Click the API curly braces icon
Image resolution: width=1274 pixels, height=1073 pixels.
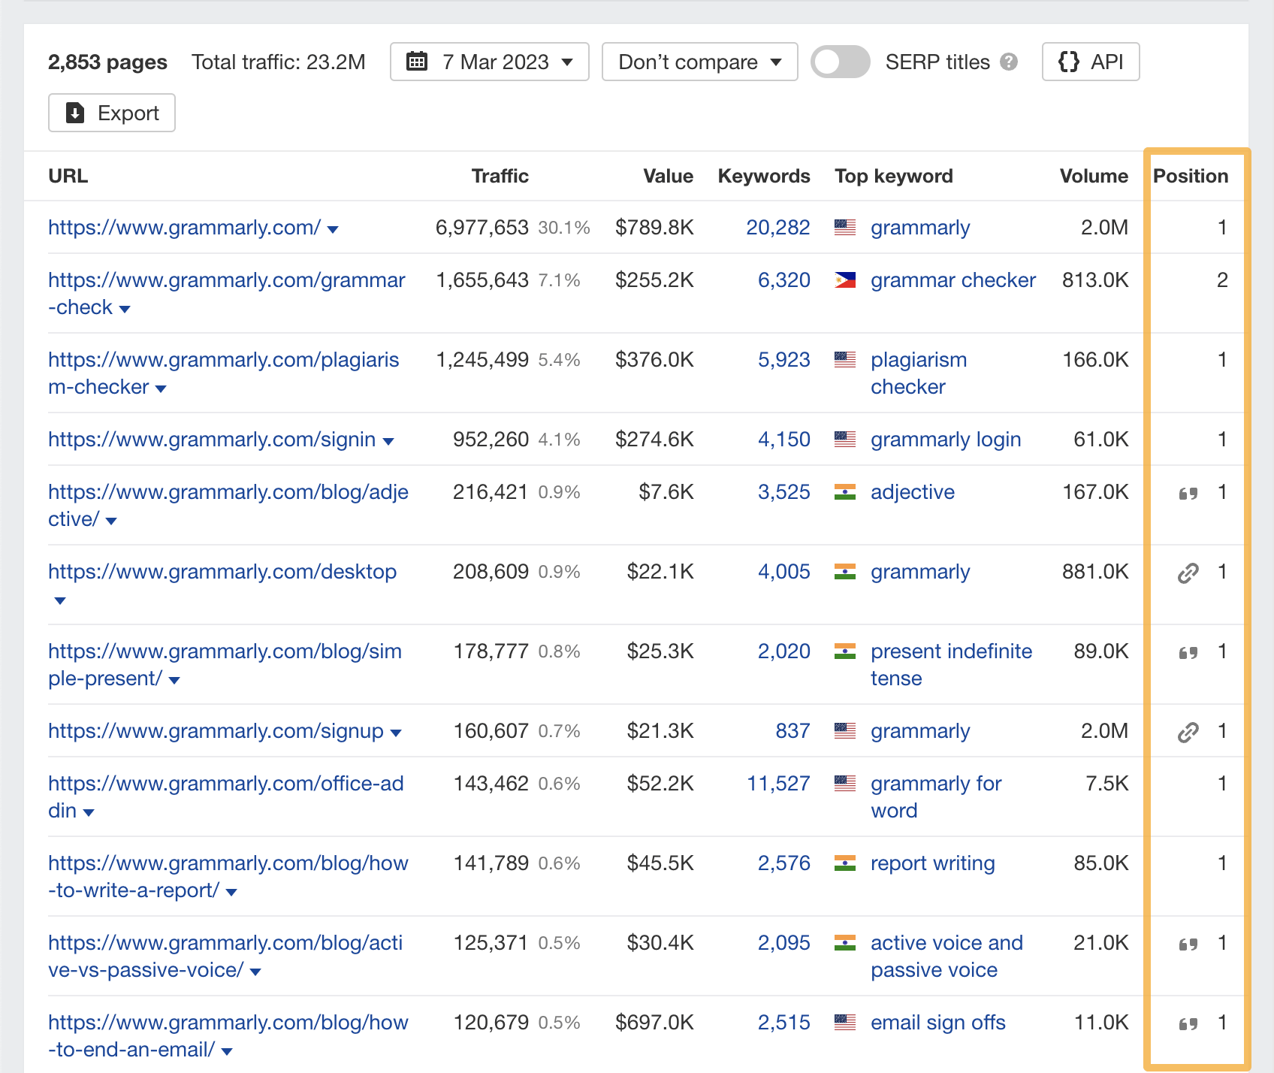(1070, 62)
